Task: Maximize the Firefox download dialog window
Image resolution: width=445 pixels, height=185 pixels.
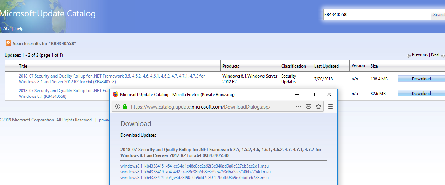Action: [x=313, y=95]
